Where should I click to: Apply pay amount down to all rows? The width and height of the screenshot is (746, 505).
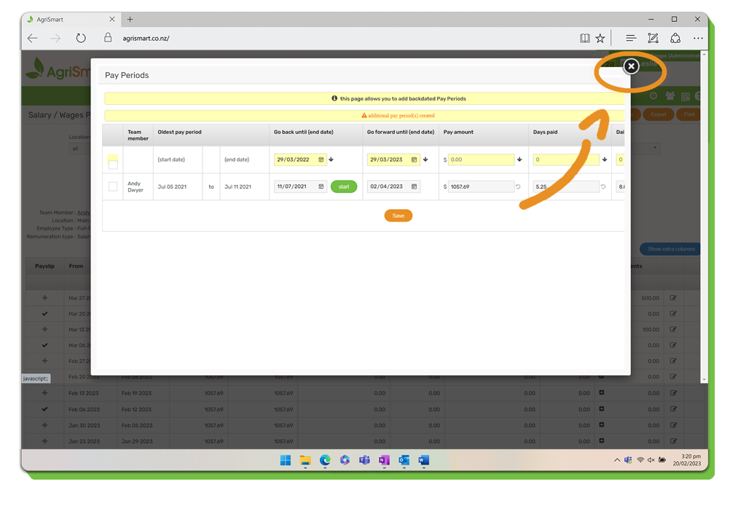519,160
